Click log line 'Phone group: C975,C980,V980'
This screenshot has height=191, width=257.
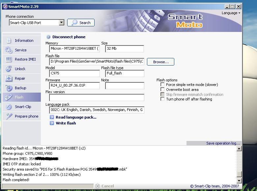pyautogui.click(x=28, y=153)
